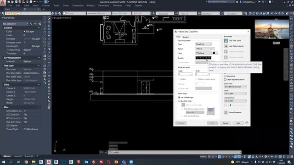Click Cancel in the Hatch and Gradient dialog
The image size is (294, 165).
click(225, 123)
